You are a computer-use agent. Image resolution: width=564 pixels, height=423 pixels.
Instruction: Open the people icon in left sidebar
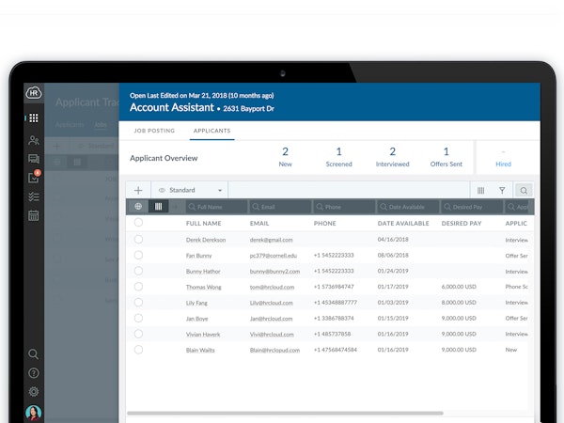tap(34, 140)
